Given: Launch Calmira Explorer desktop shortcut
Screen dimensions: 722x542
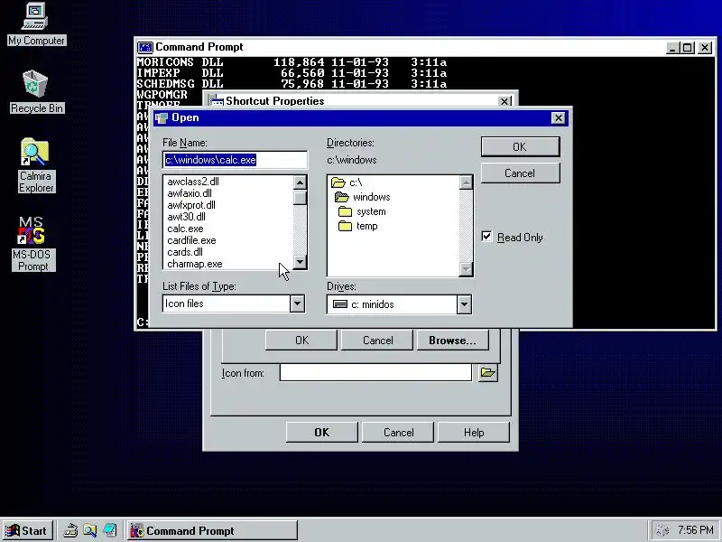Looking at the screenshot, I should (x=36, y=165).
